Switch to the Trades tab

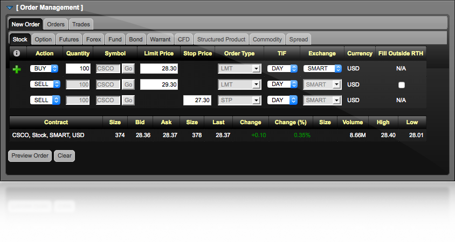(x=81, y=24)
